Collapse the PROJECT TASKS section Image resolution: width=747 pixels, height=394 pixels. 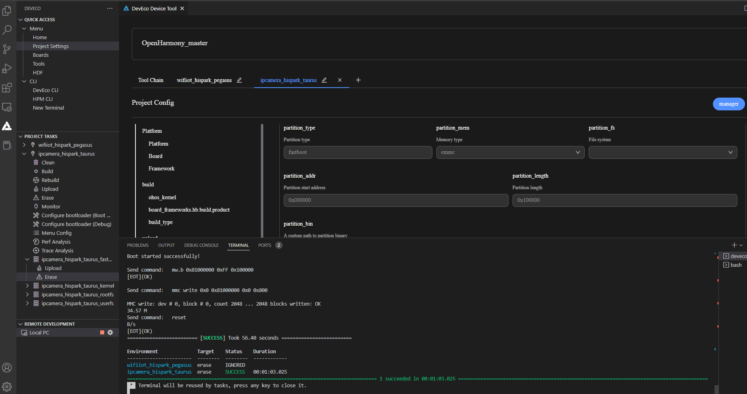tap(20, 136)
